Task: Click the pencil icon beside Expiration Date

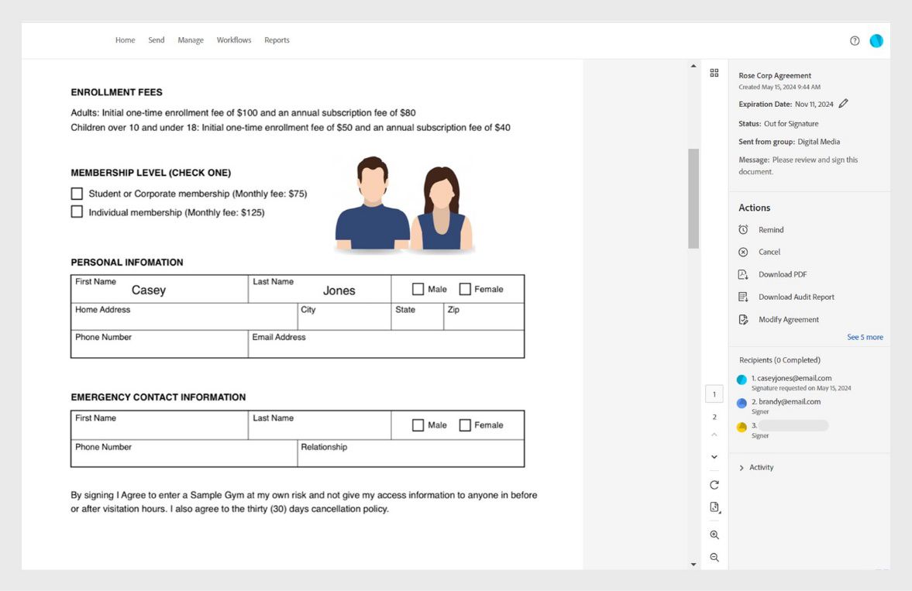Action: pos(844,104)
